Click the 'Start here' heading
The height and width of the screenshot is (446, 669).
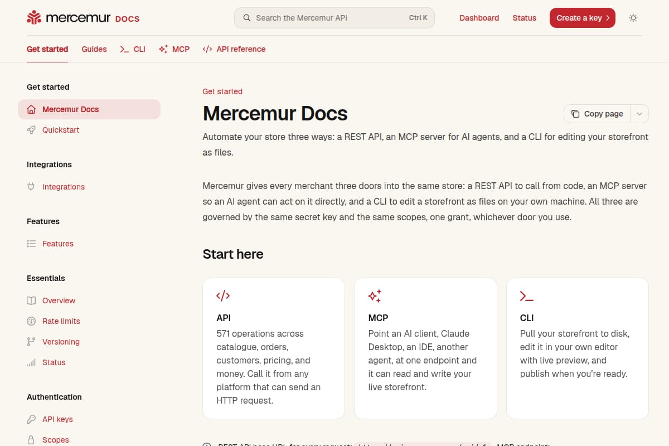pos(233,254)
